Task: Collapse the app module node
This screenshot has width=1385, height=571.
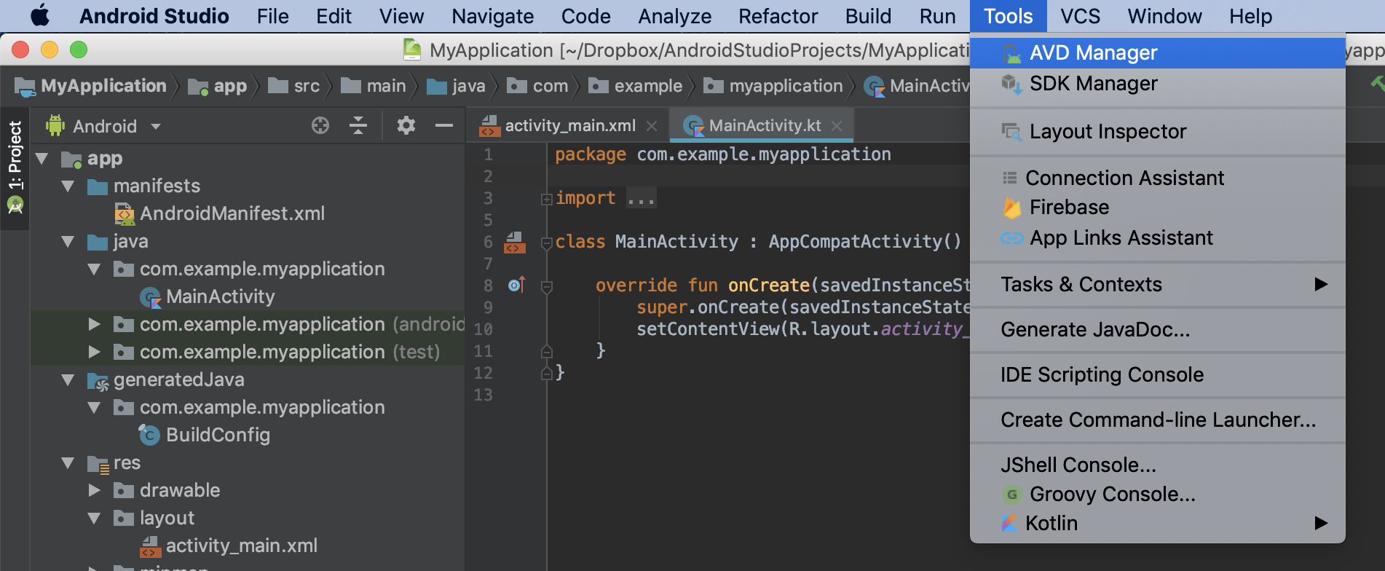Action: pos(42,158)
